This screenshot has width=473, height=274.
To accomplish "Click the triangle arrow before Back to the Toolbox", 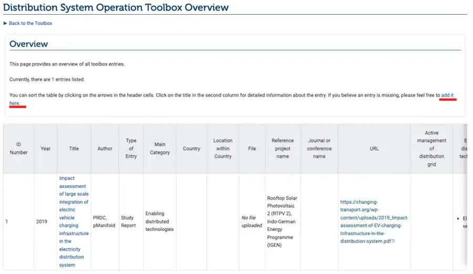I will (5, 24).
